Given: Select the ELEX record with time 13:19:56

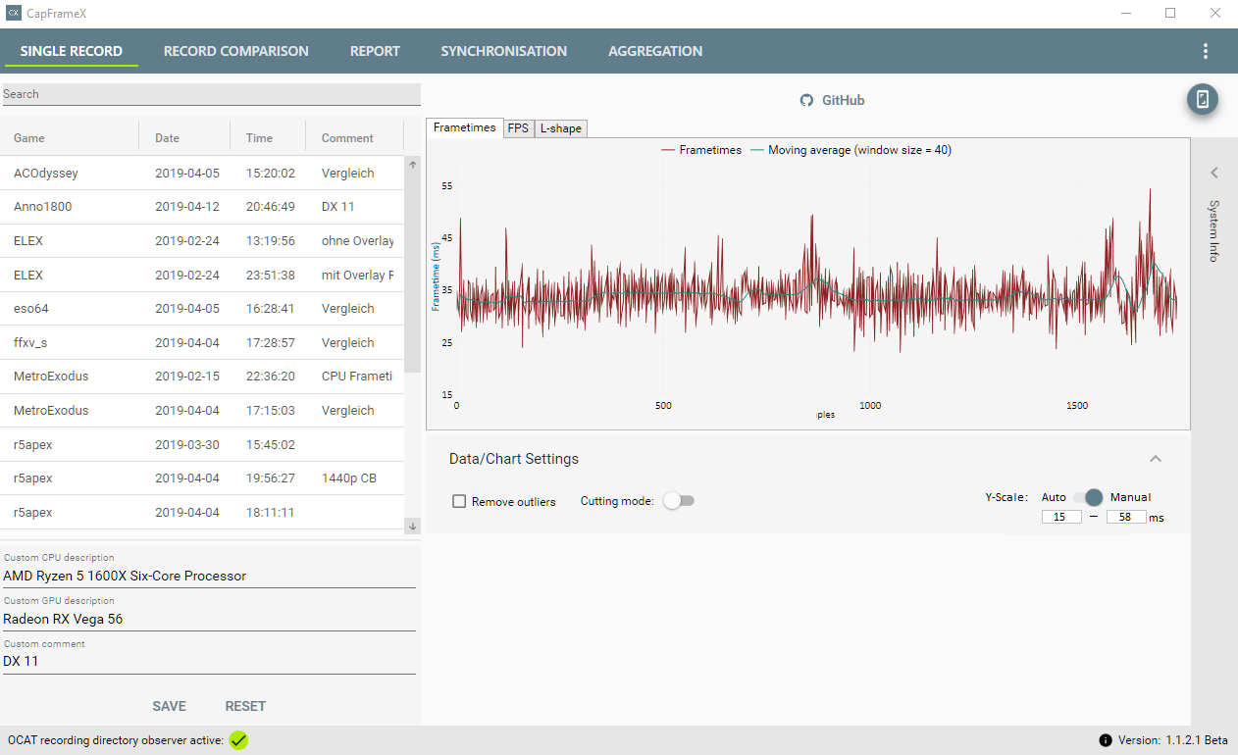Looking at the screenshot, I should point(202,241).
